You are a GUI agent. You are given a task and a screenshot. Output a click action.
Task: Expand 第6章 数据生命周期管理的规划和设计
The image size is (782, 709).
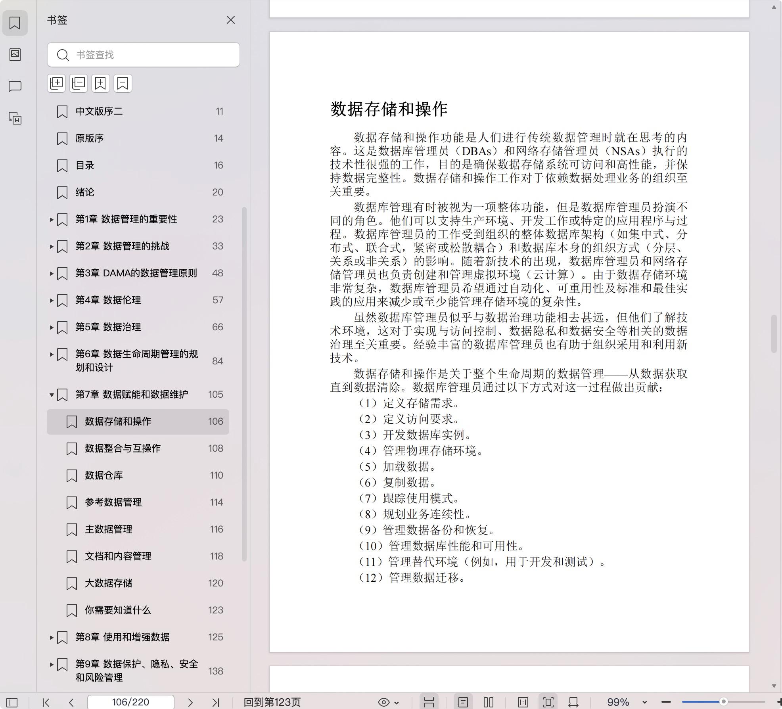point(52,354)
